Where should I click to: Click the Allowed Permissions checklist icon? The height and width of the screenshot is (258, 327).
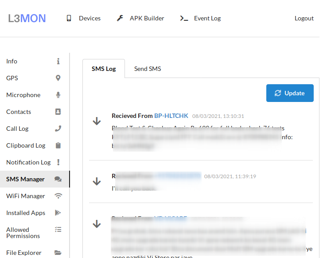[x=58, y=230]
